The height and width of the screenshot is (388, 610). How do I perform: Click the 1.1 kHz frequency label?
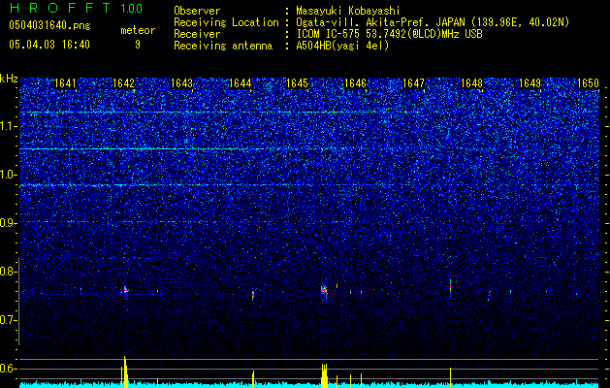coord(9,126)
